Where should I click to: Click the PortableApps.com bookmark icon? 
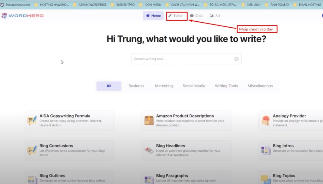pyautogui.click(x=2, y=4)
